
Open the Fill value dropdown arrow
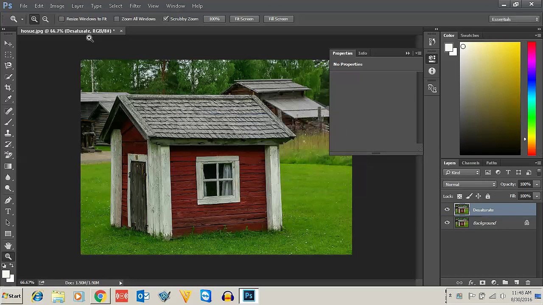(537, 196)
